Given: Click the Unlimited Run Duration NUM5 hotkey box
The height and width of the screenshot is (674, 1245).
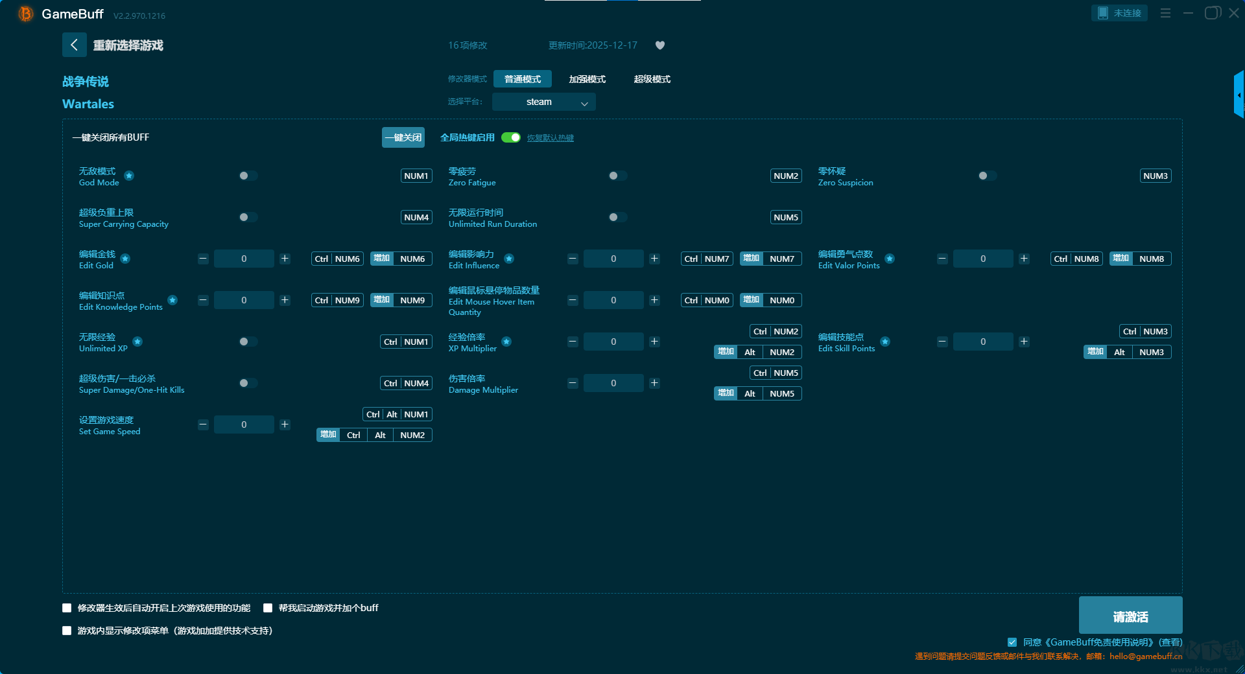Looking at the screenshot, I should coord(786,217).
